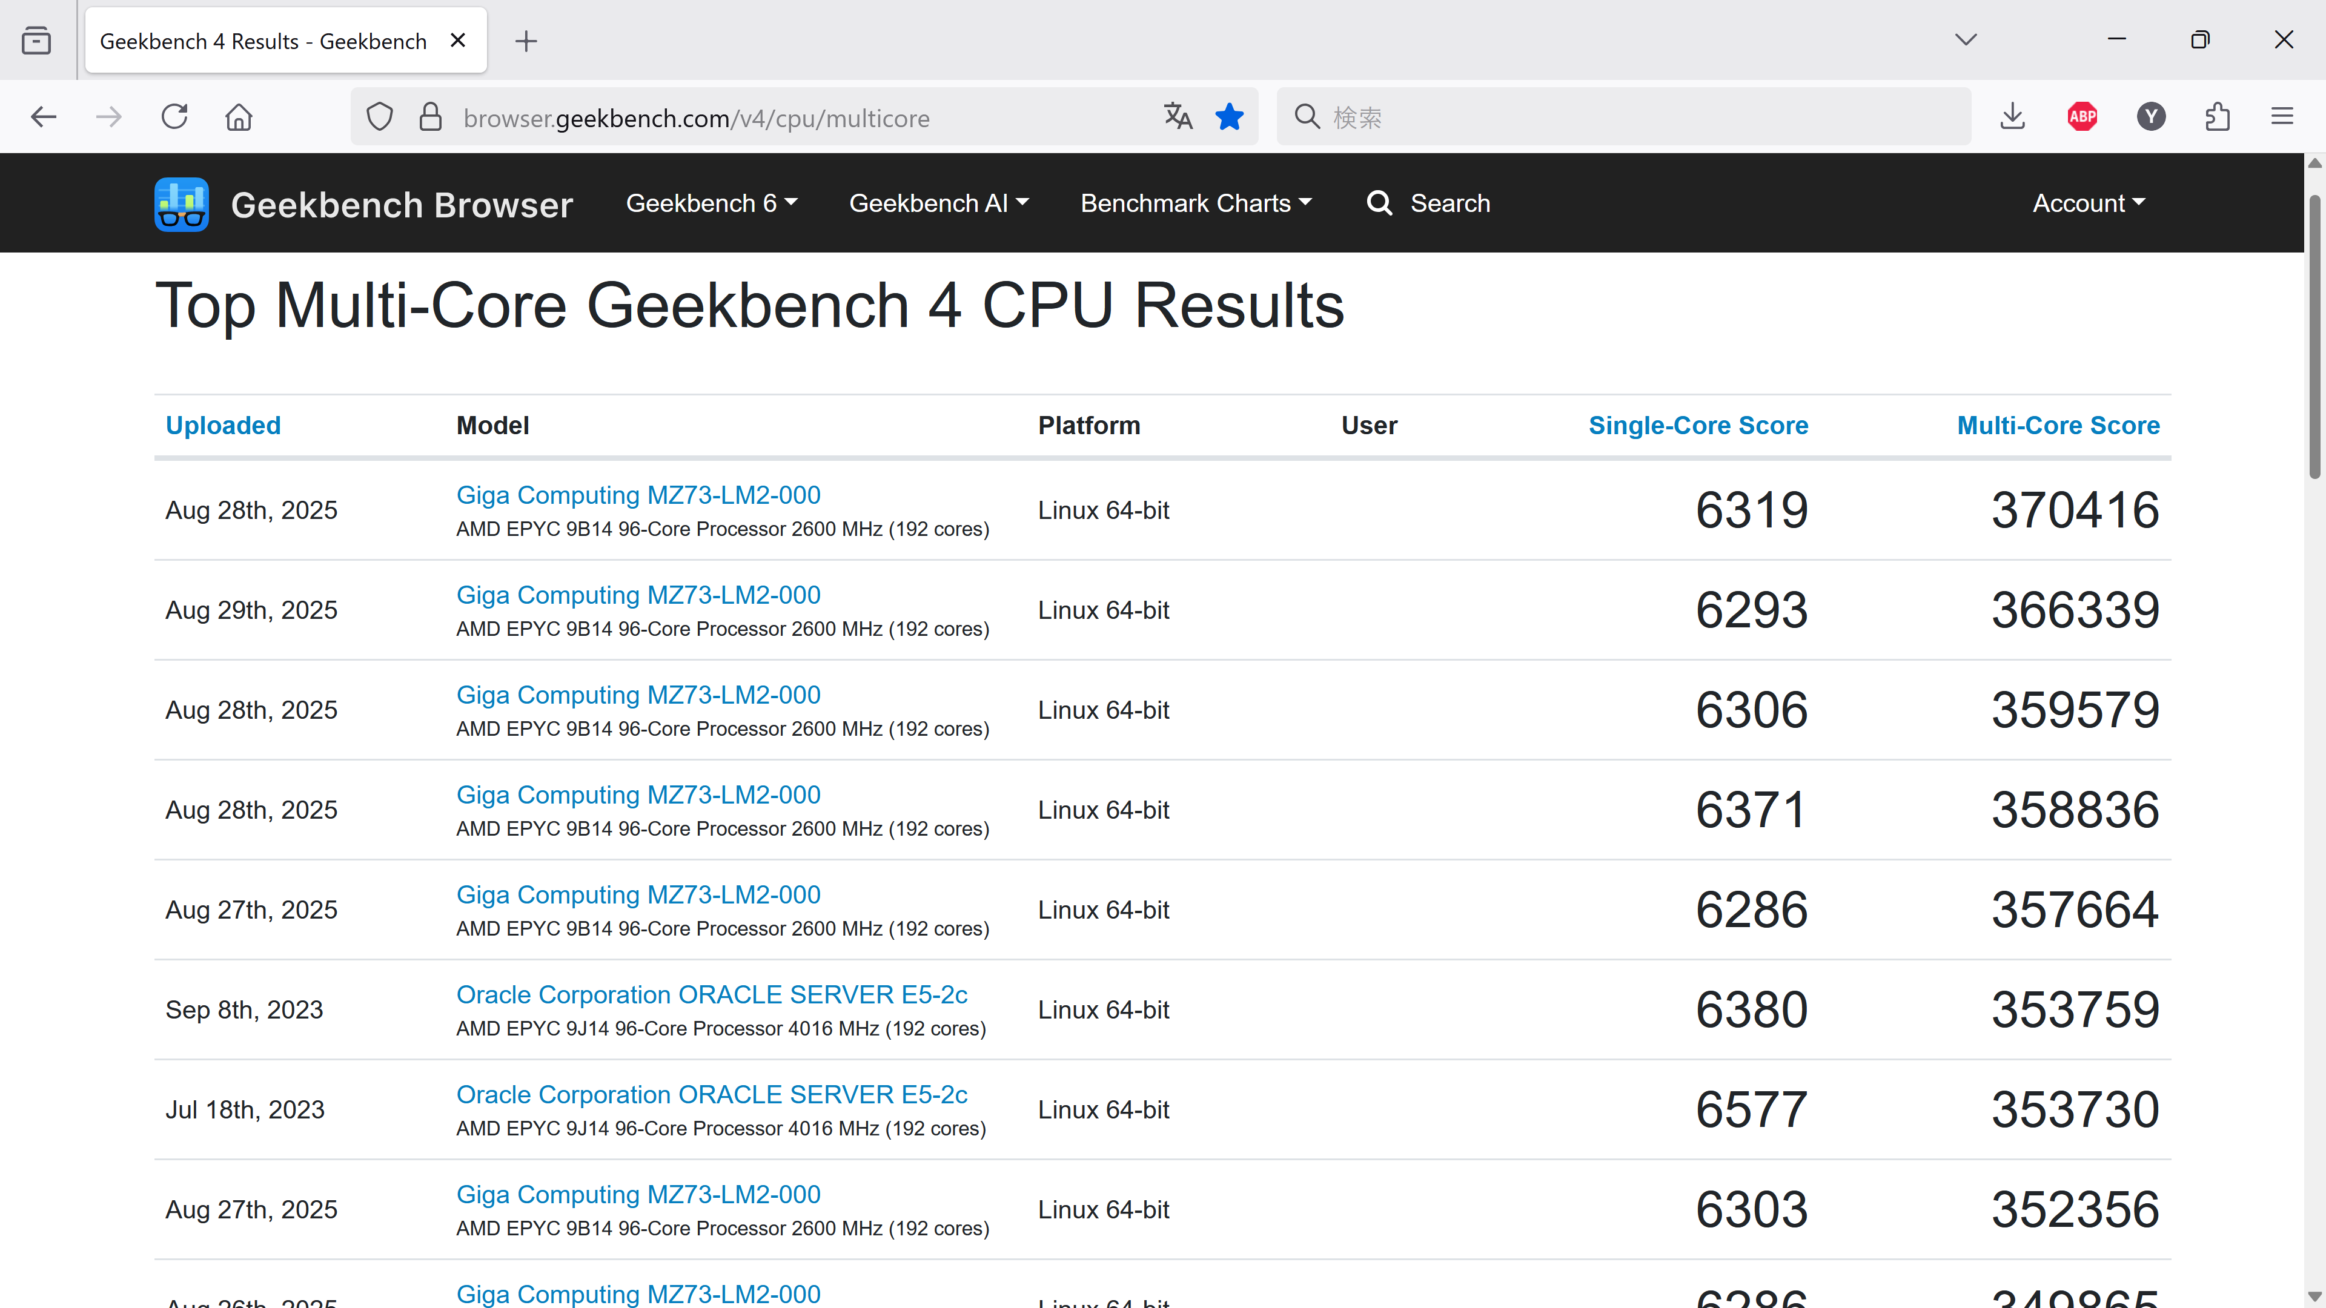
Task: Open the Benchmark Charts dropdown
Action: (x=1196, y=204)
